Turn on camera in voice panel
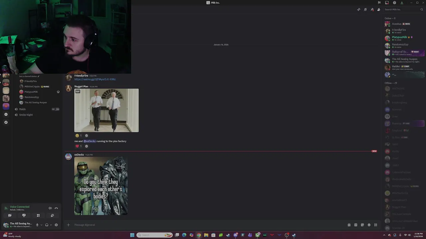Screen dimensions: 426x239 pyautogui.click(x=10, y=215)
